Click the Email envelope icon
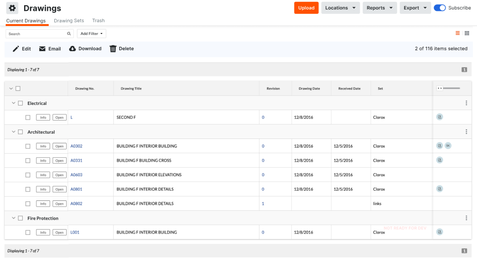477x277 pixels. pos(42,49)
